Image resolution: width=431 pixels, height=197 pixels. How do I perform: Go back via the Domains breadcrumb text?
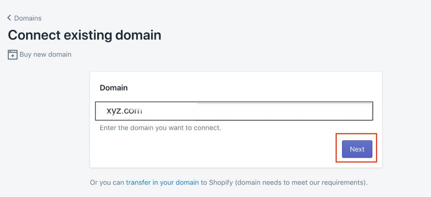point(28,18)
